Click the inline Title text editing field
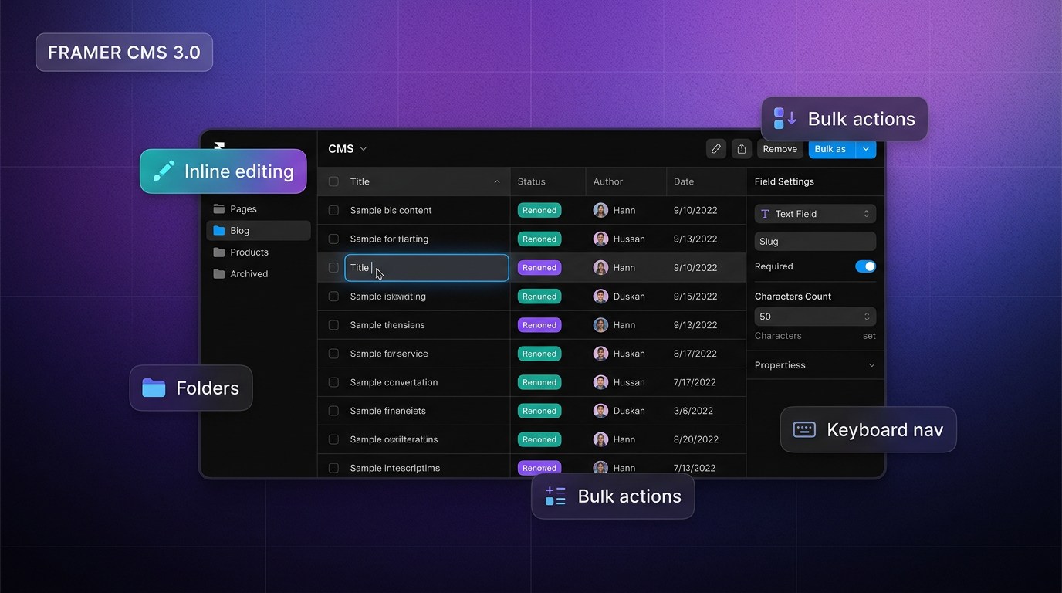The image size is (1062, 593). coord(427,268)
